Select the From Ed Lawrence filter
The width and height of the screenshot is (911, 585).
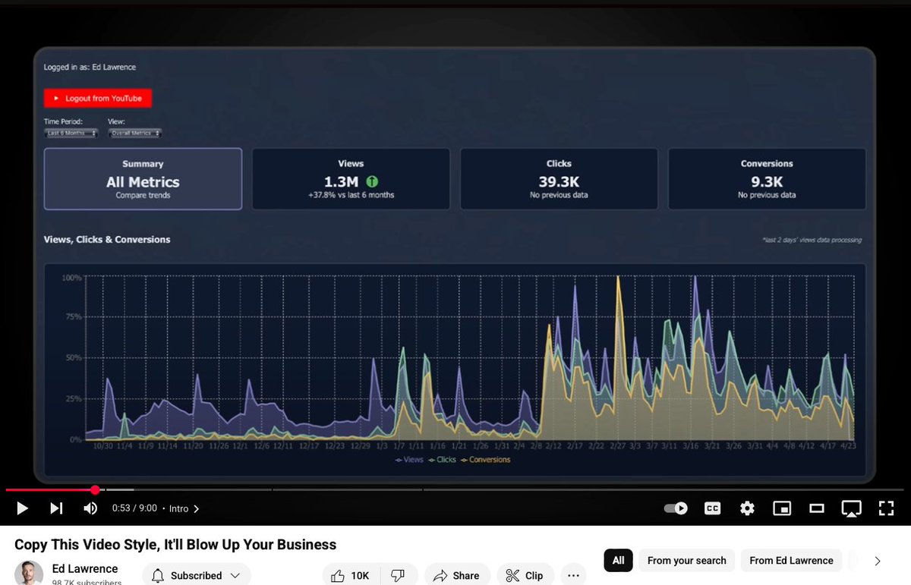pyautogui.click(x=791, y=560)
